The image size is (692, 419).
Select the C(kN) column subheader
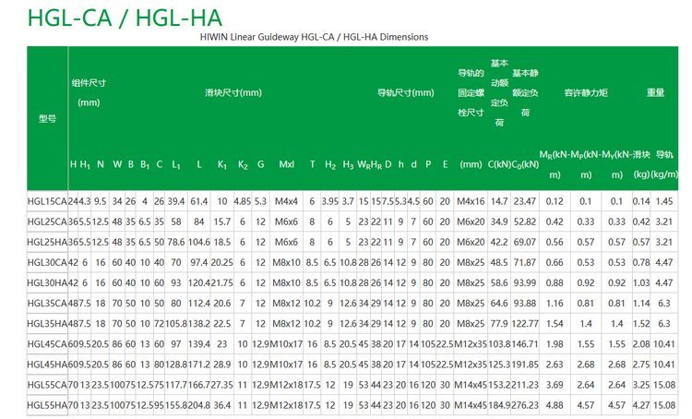[499, 164]
